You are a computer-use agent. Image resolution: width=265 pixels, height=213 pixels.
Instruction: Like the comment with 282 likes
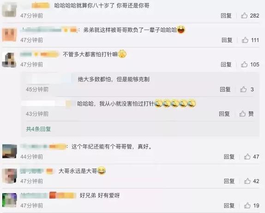[x=244, y=16]
